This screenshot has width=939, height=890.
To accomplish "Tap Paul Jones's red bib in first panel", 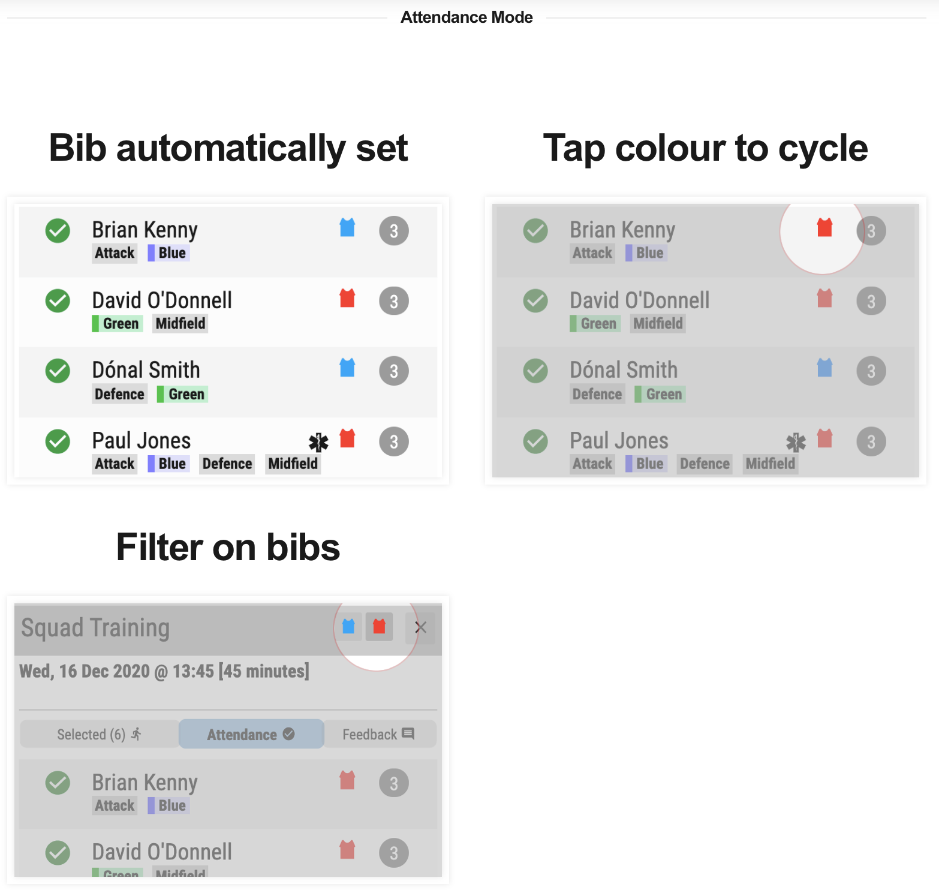I will pyautogui.click(x=347, y=438).
